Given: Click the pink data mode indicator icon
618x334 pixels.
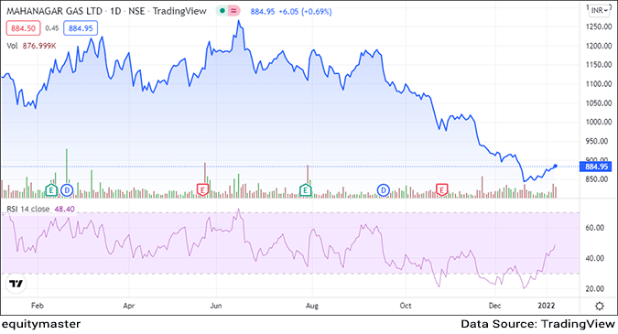Looking at the screenshot, I should [x=233, y=11].
